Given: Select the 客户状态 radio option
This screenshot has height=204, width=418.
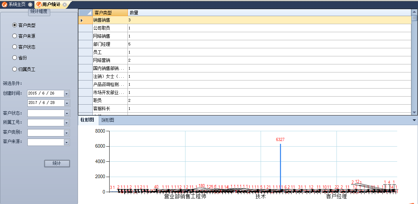Looking at the screenshot, I should (x=15, y=47).
